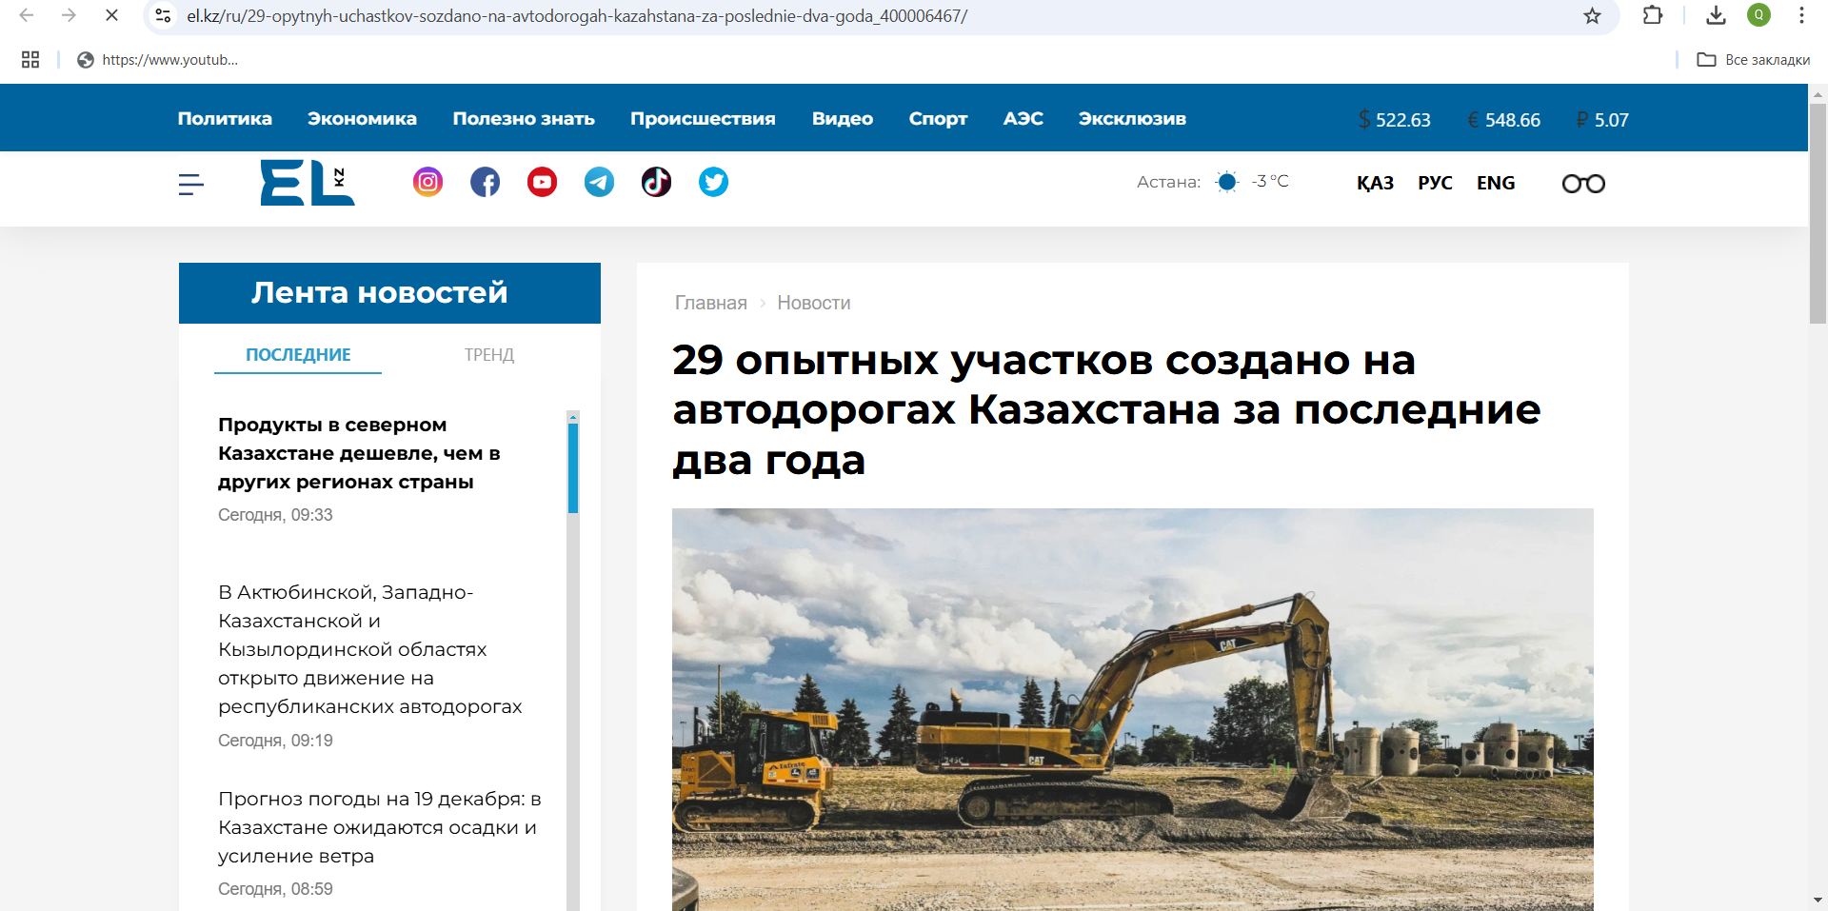
Task: Open the Спорт section
Action: tap(938, 119)
